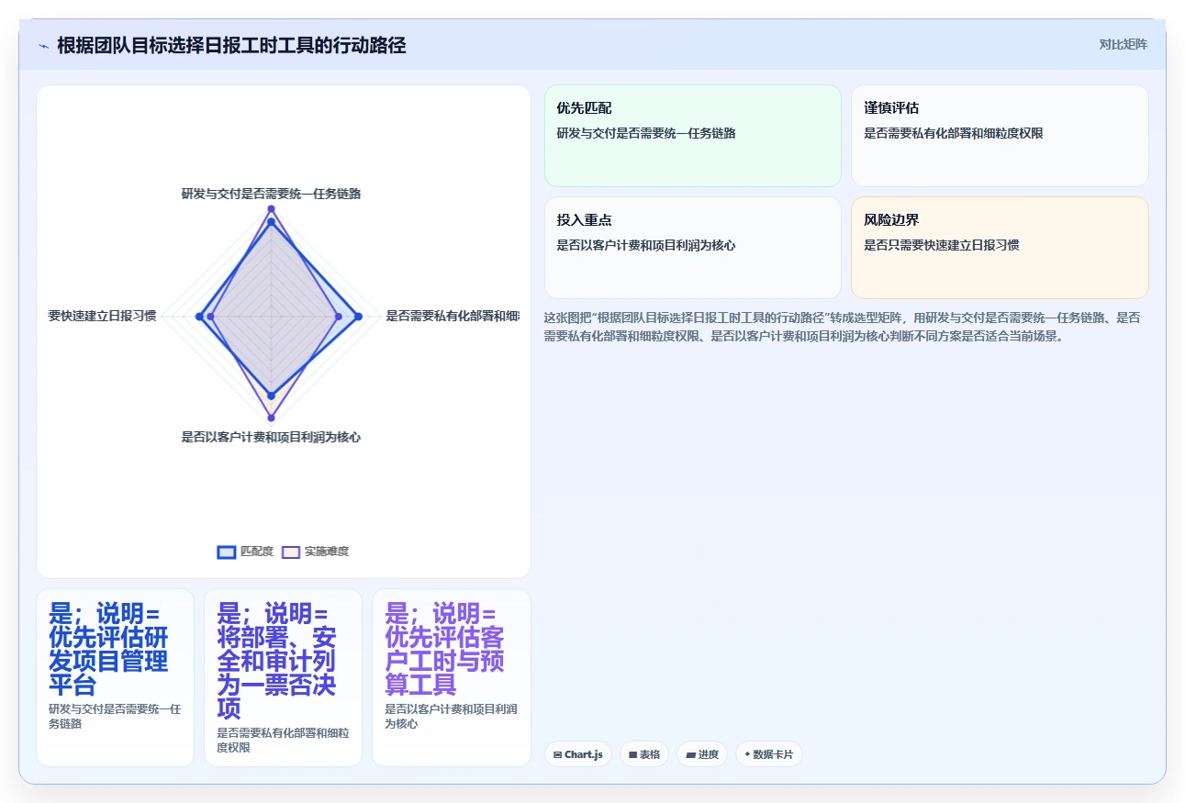Click radar axis label 研发与交付是否需要统一任务链路
This screenshot has height=803, width=1185.
(x=271, y=194)
